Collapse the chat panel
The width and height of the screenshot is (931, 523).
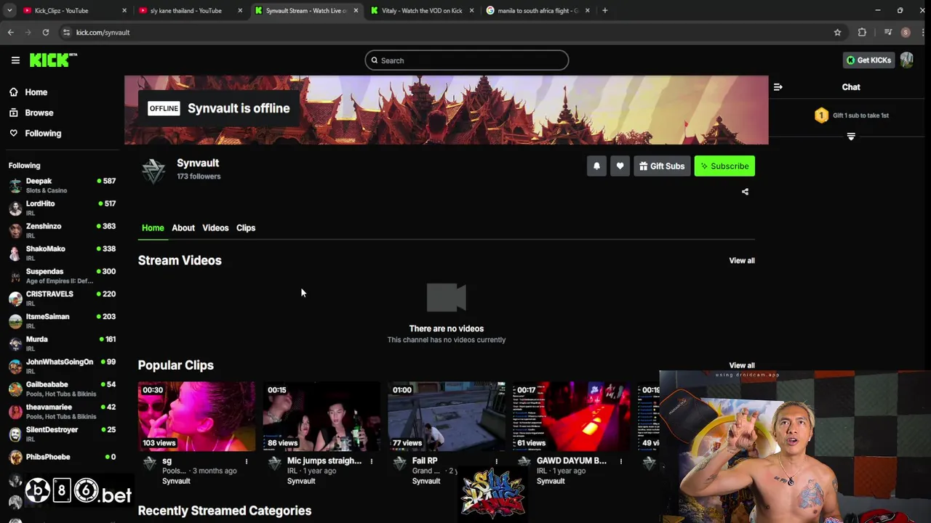[778, 87]
